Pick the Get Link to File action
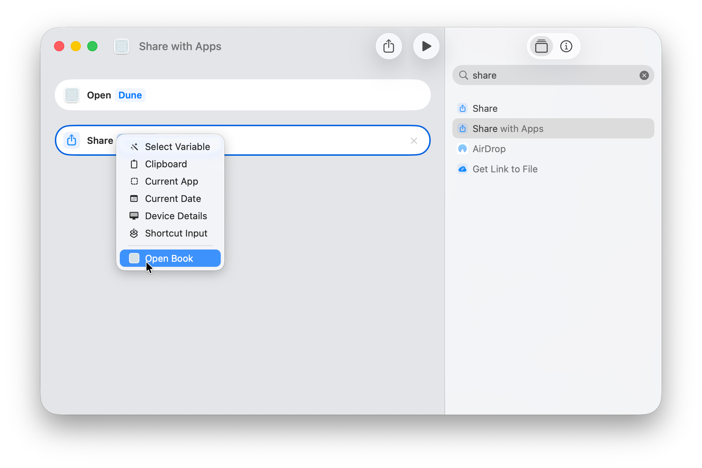Viewport: 702px width, 468px height. pos(505,169)
